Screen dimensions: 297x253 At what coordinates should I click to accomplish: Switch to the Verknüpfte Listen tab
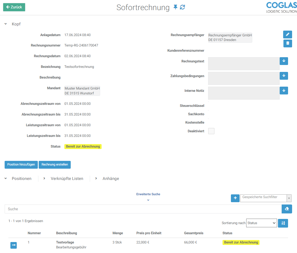(x=67, y=178)
